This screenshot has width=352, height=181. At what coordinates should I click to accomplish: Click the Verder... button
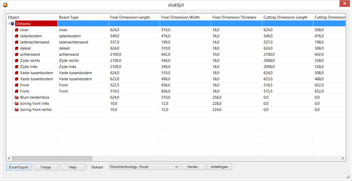pyautogui.click(x=193, y=167)
